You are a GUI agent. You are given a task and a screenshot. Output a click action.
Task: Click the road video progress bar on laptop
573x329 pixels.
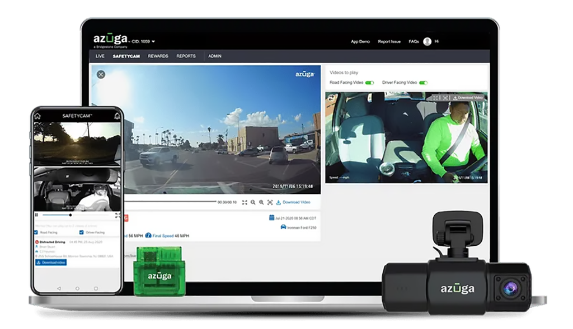point(170,201)
